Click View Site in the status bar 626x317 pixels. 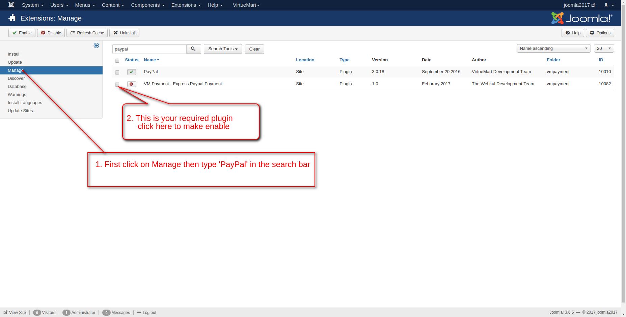[15, 313]
